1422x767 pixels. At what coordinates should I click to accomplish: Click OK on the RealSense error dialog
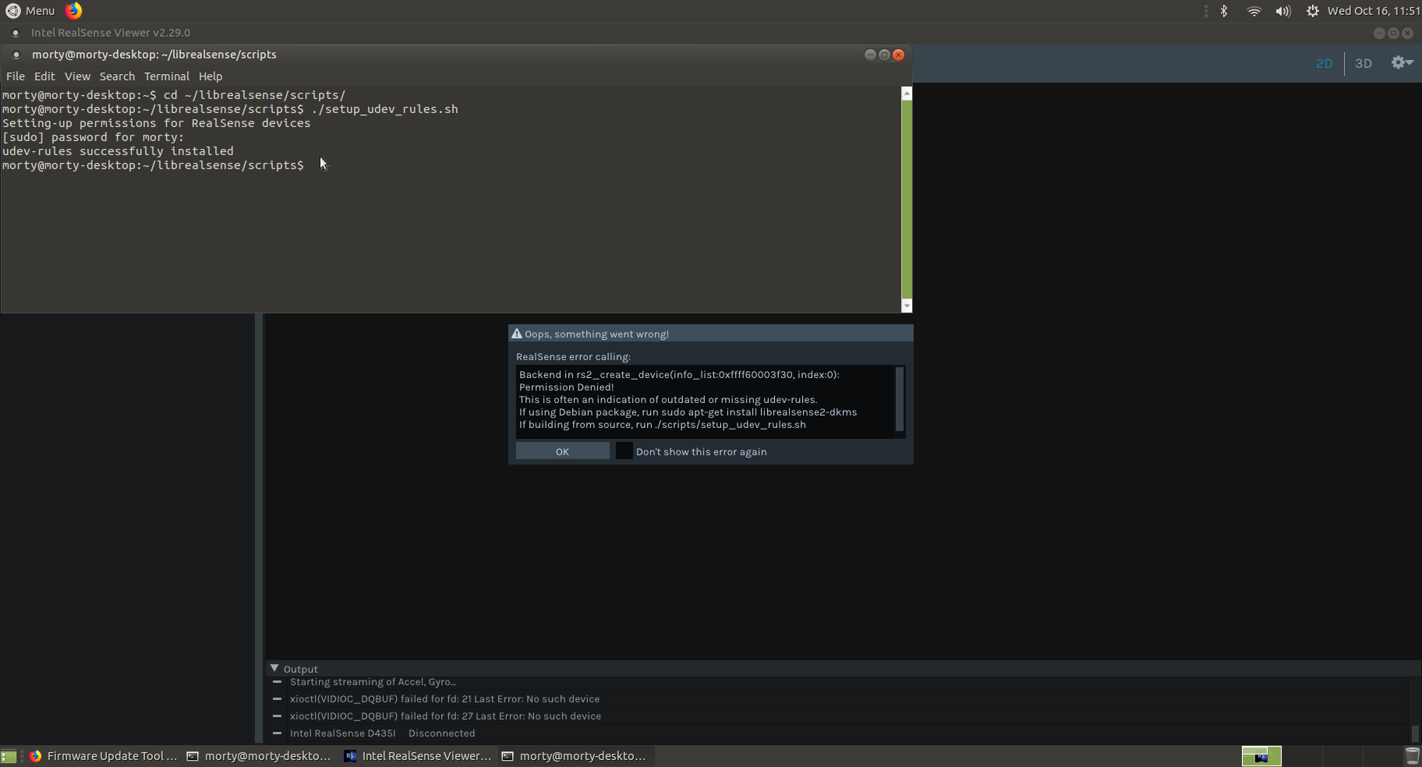coord(562,451)
